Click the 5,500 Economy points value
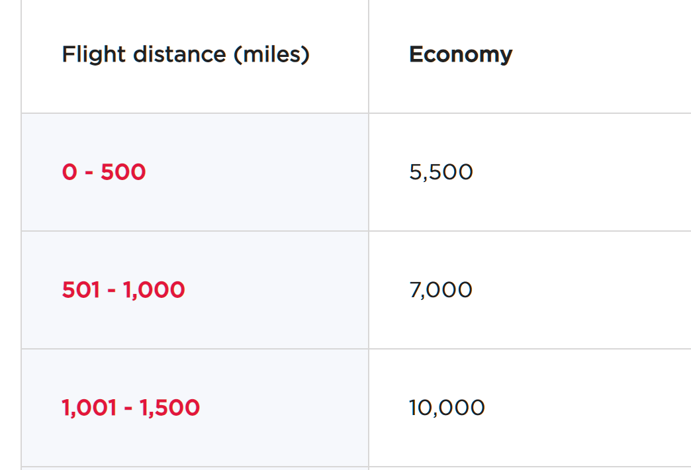 441,172
